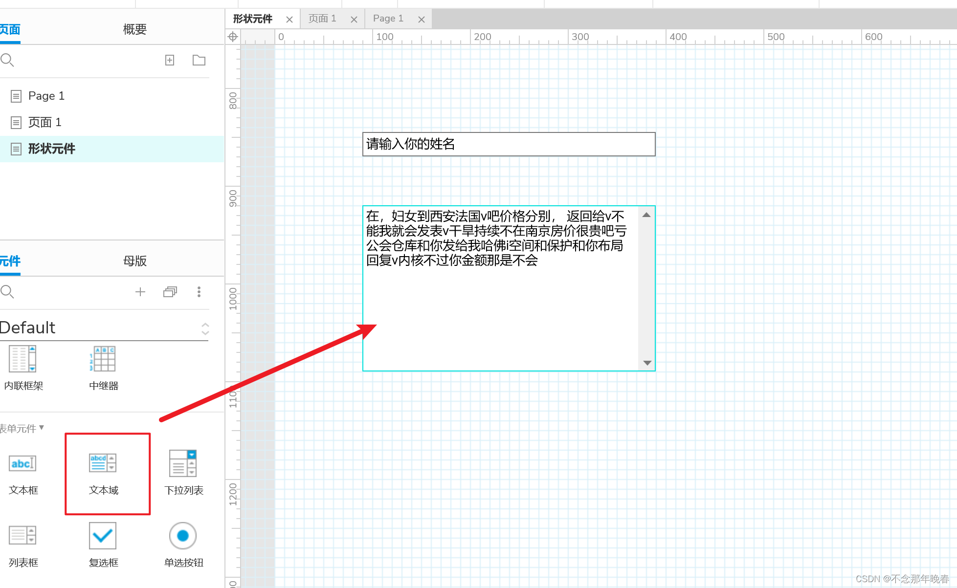
Task: Choose the 列表框 list box widget
Action: pyautogui.click(x=22, y=536)
